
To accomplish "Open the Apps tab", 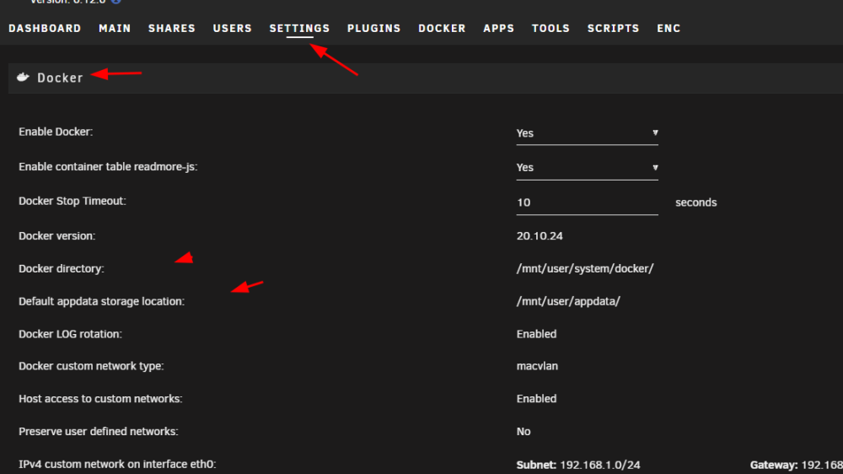I will click(498, 29).
